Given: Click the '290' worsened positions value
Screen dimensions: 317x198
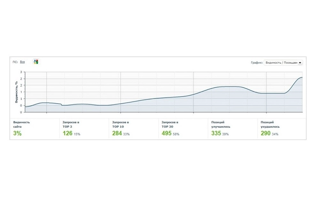Looking at the screenshot, I should (x=266, y=133).
